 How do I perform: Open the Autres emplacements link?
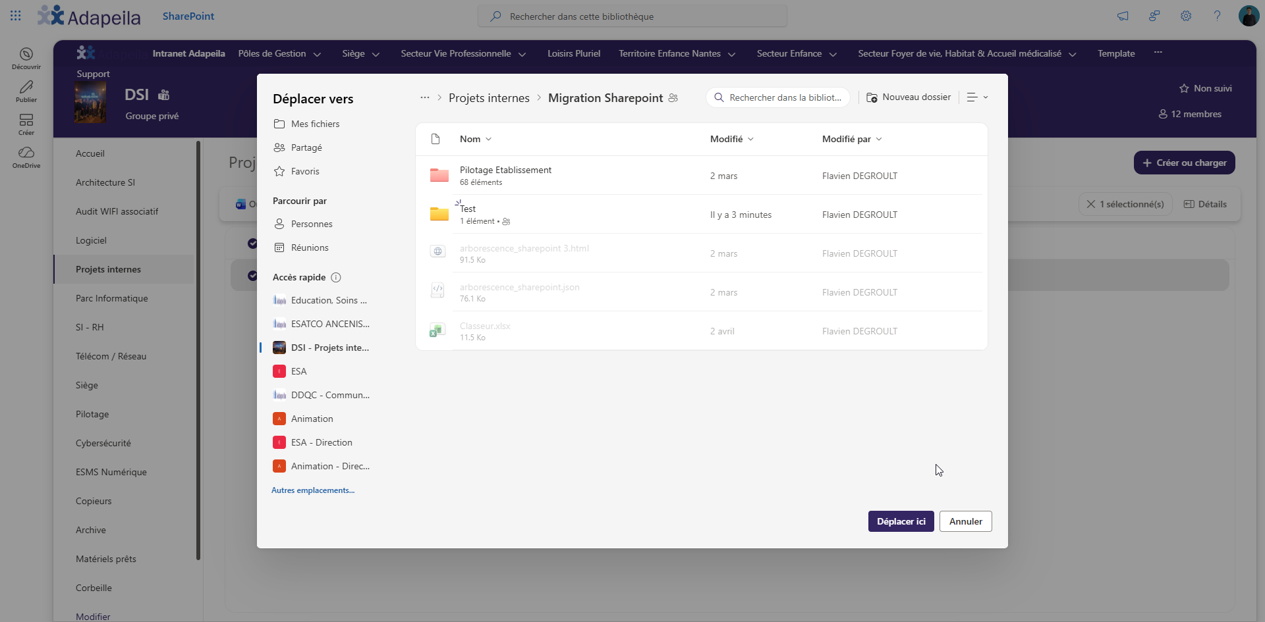point(313,490)
